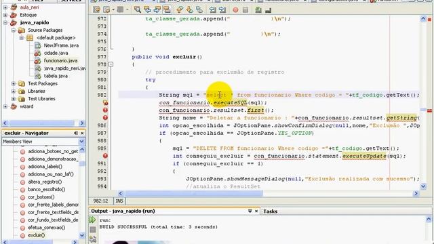Click INS insert mode status indicator

pyautogui.click(x=119, y=201)
